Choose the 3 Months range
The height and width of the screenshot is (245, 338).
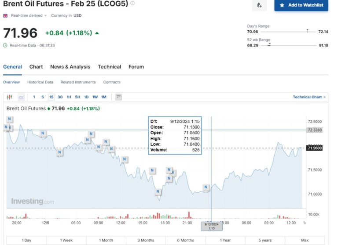146,240
